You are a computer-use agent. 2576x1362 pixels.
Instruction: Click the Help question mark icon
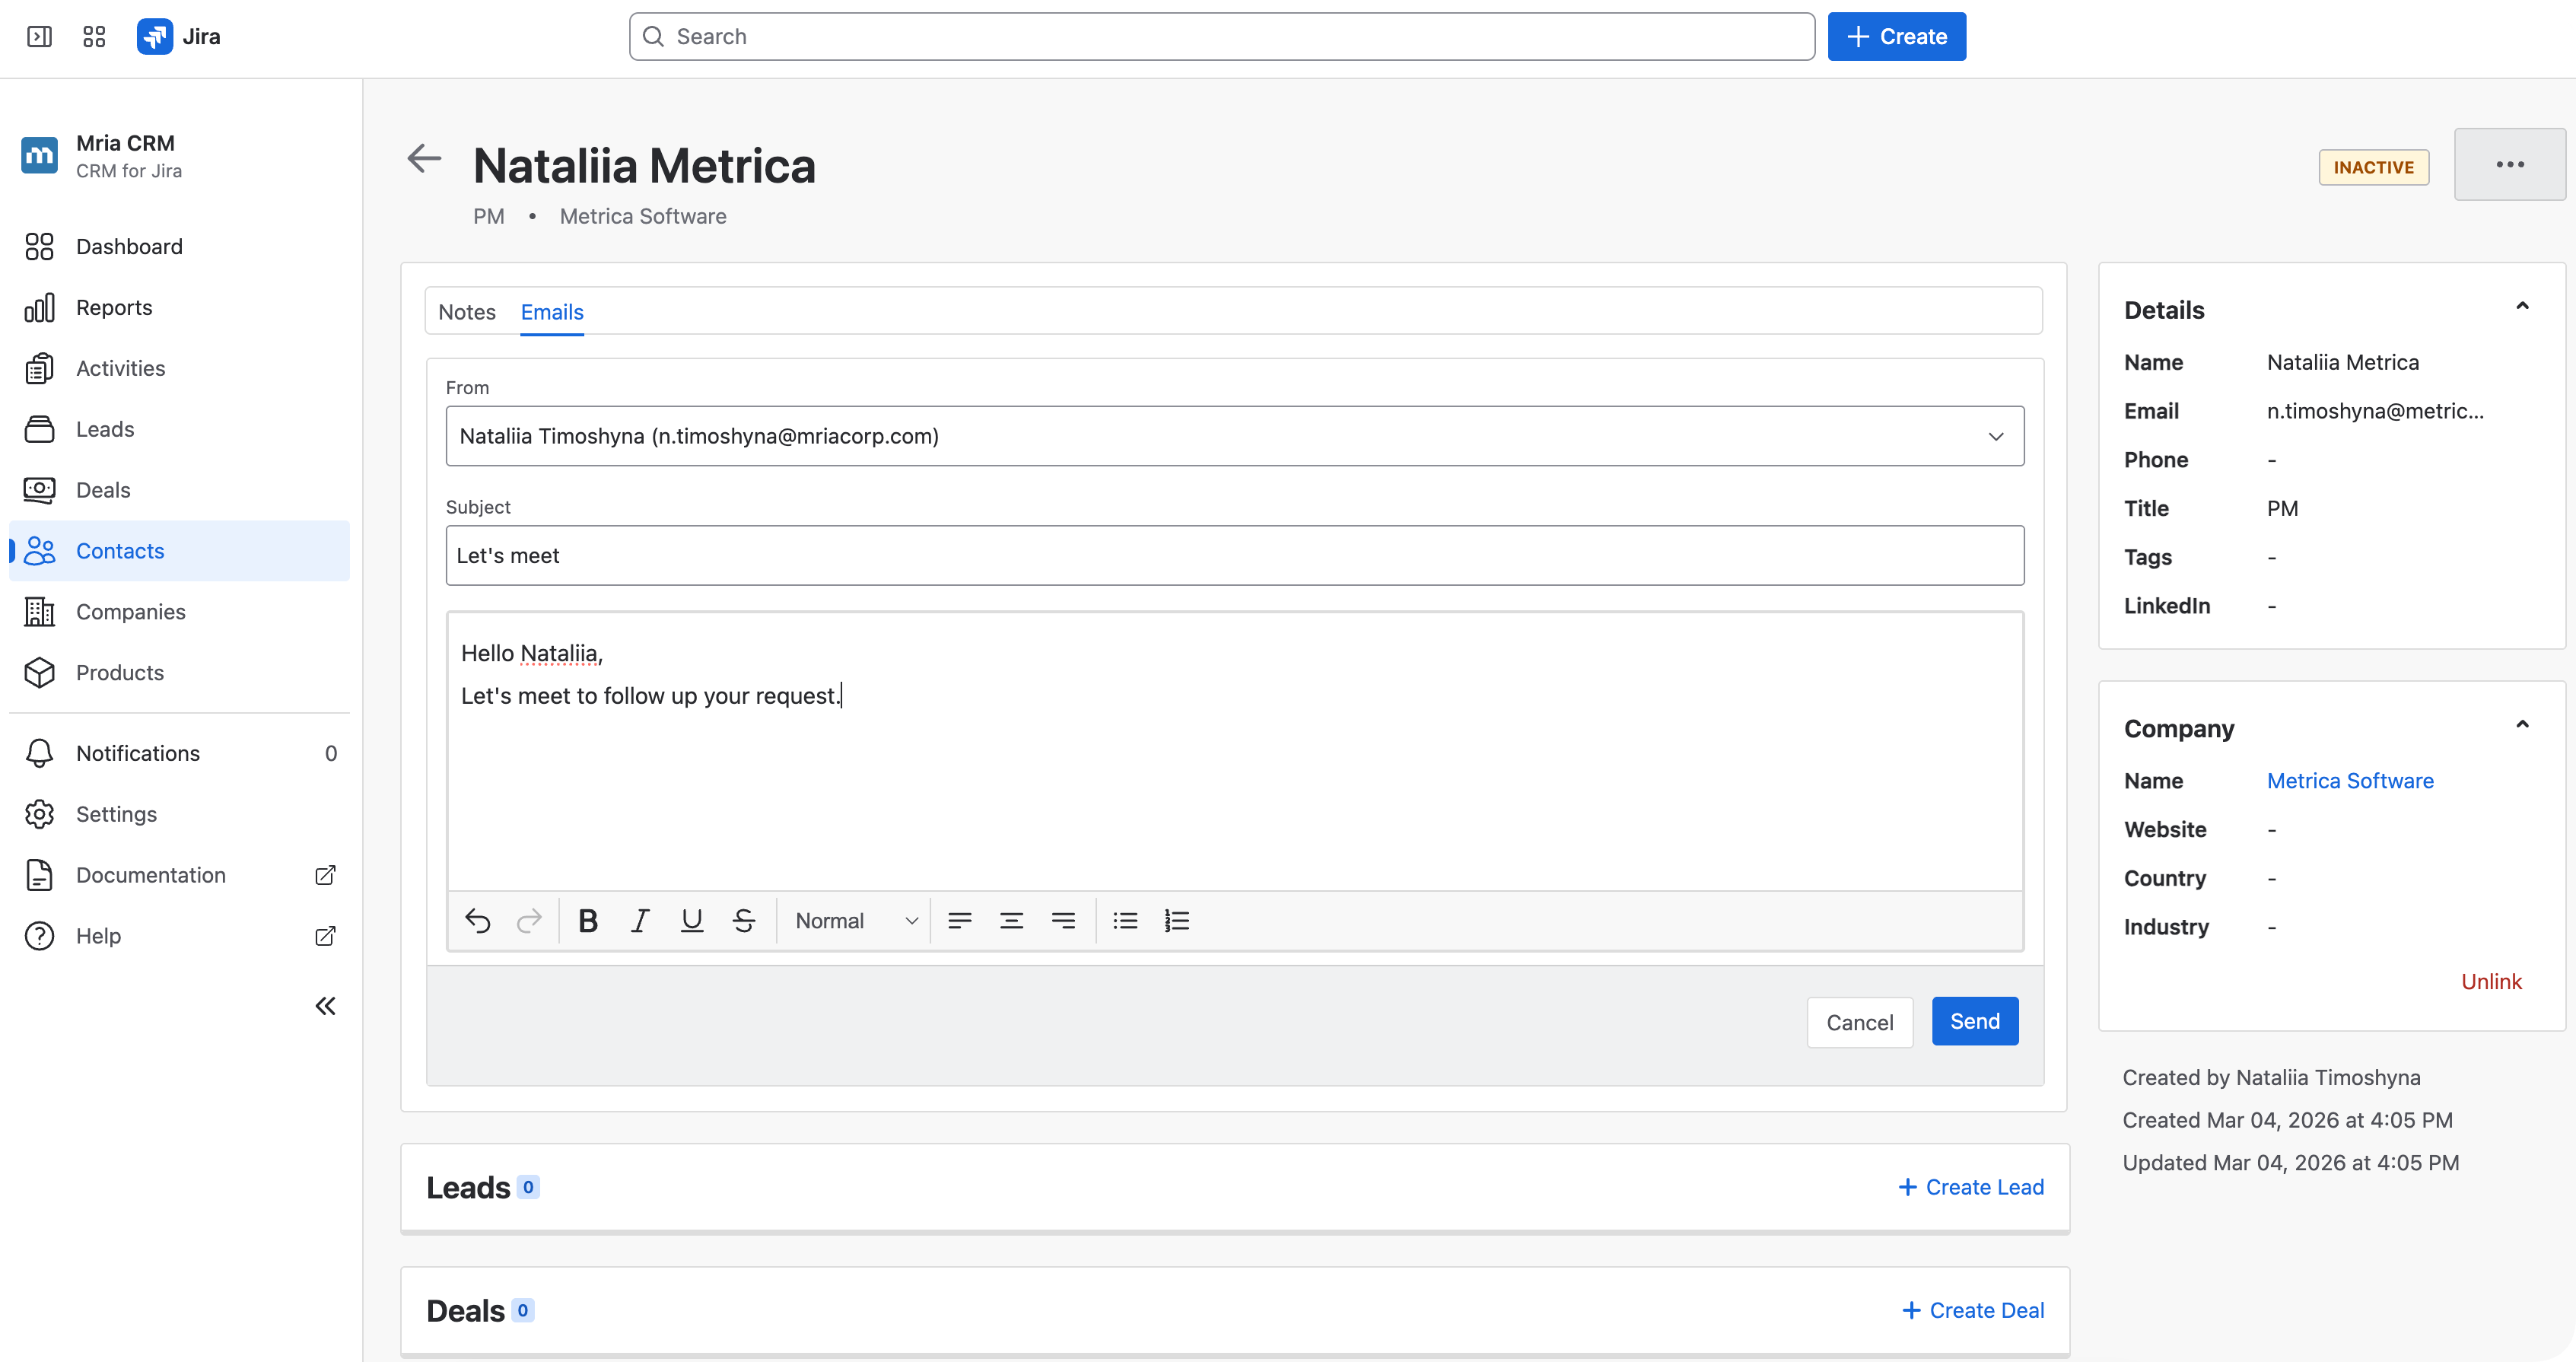click(x=39, y=937)
